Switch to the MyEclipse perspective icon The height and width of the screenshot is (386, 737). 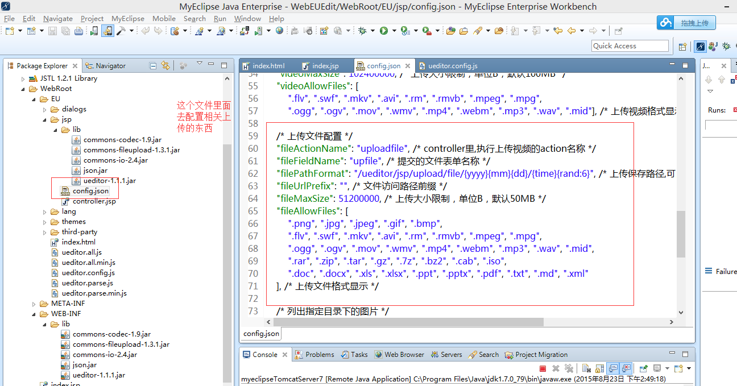coord(701,47)
